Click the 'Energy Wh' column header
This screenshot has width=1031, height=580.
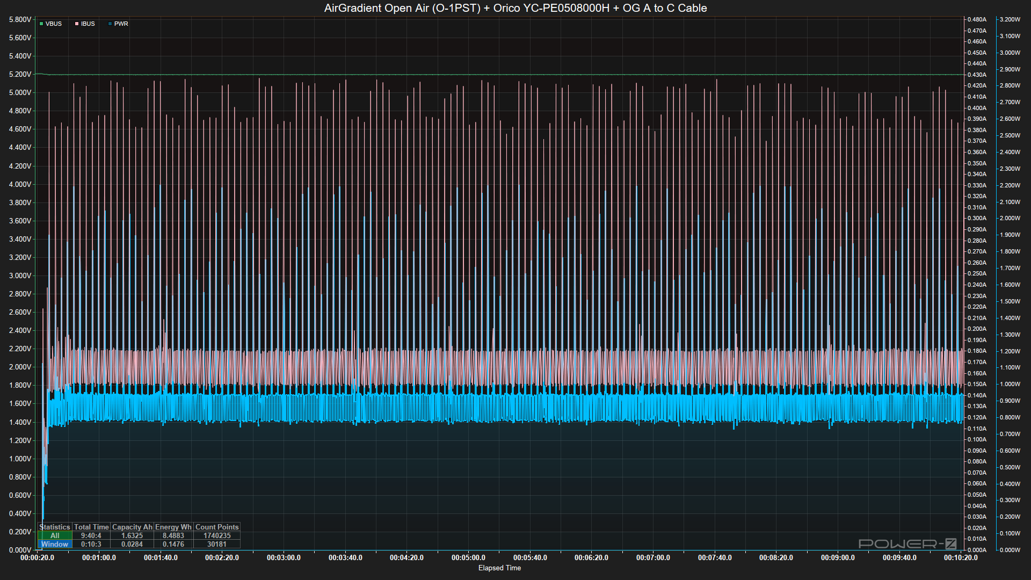173,527
